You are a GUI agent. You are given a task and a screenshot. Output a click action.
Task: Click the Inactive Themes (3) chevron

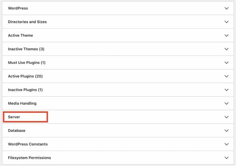(x=226, y=49)
